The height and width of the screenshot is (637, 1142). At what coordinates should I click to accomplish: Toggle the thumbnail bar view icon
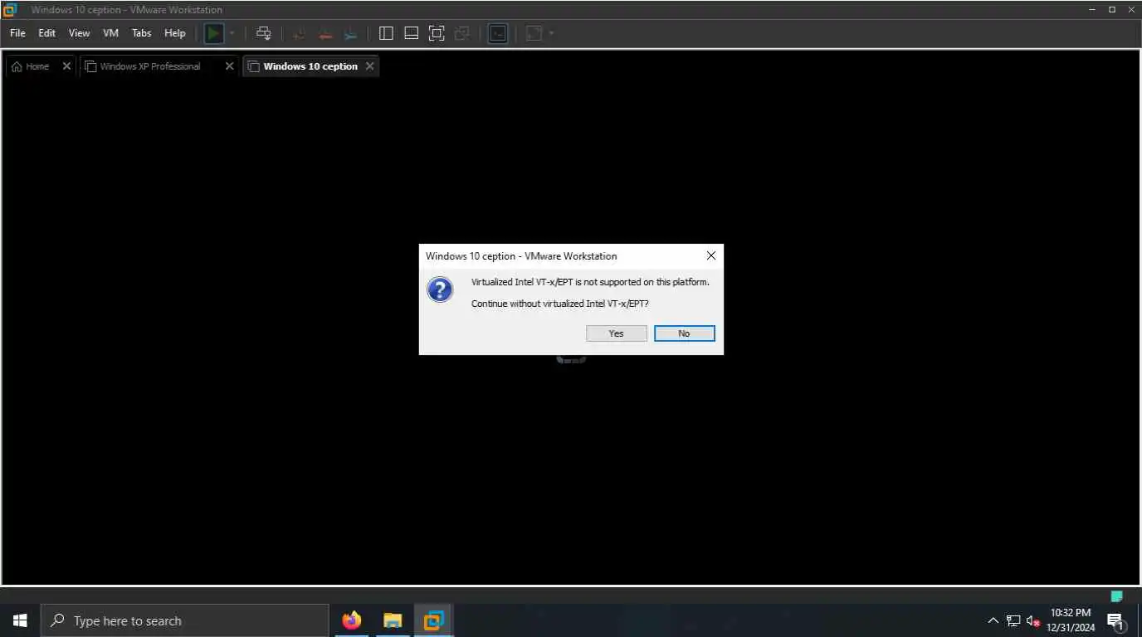click(x=411, y=33)
